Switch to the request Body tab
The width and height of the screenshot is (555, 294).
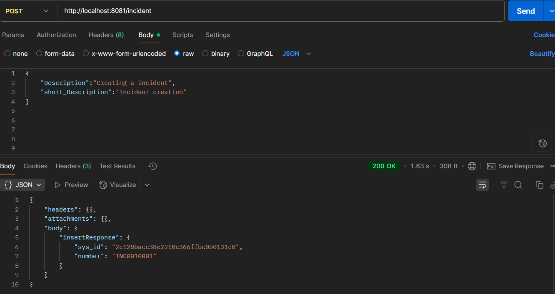click(x=149, y=35)
